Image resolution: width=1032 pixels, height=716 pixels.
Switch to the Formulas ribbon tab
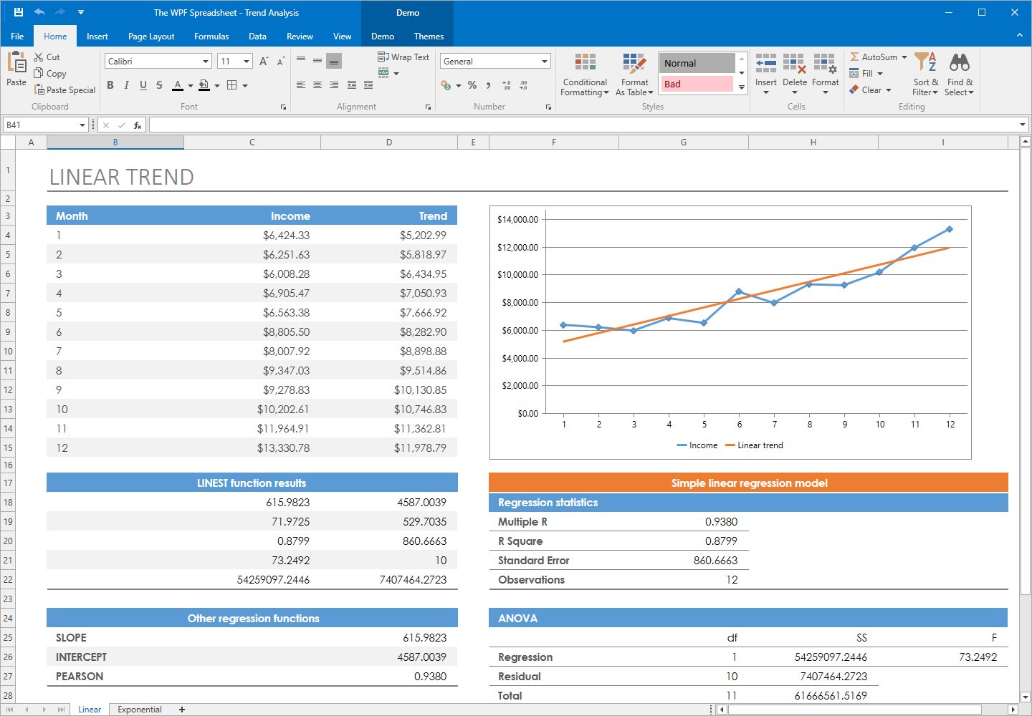tap(211, 37)
